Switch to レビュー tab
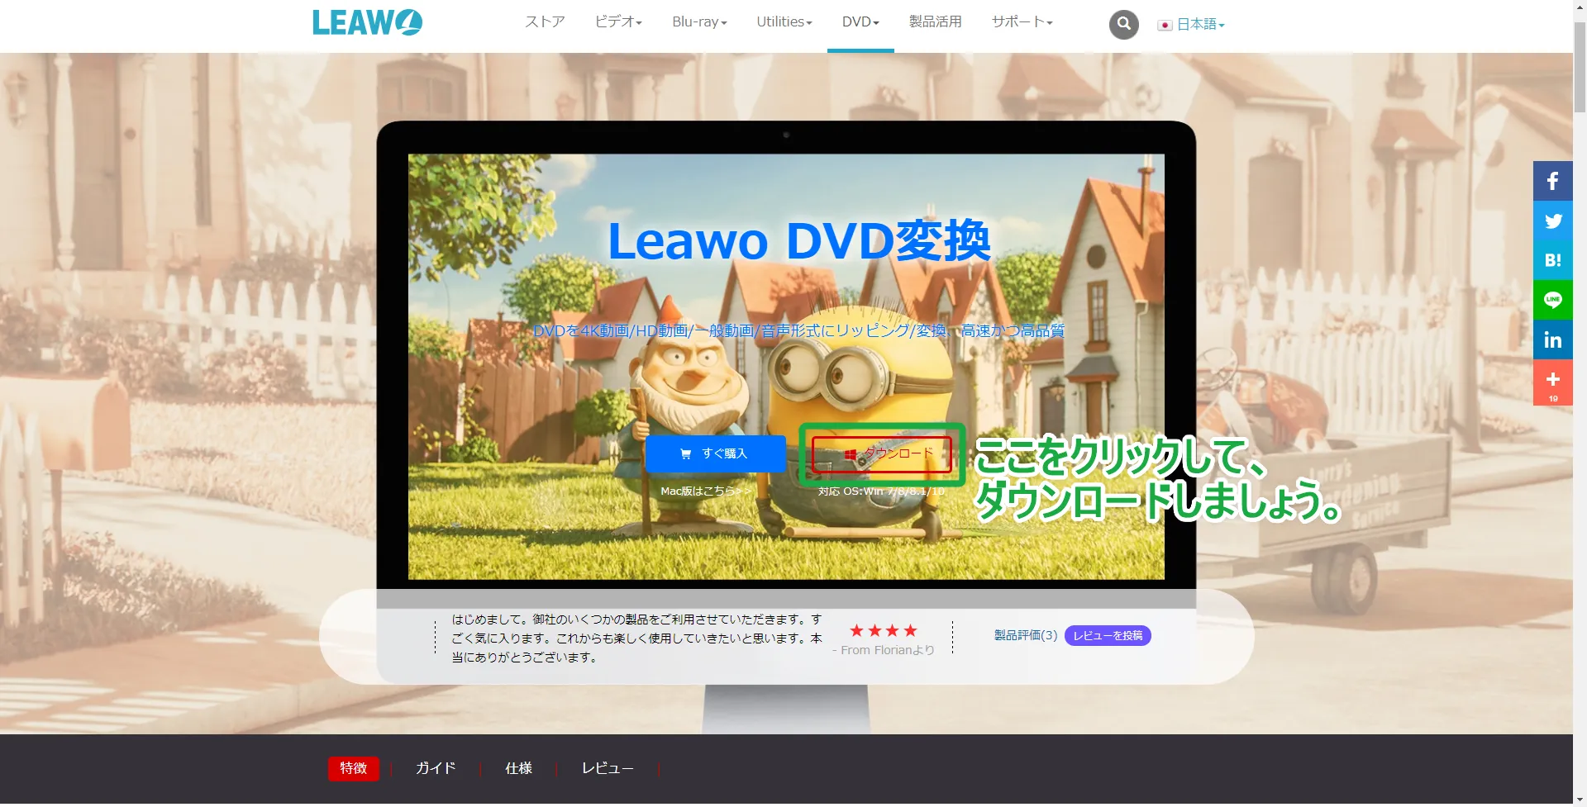 pos(608,768)
